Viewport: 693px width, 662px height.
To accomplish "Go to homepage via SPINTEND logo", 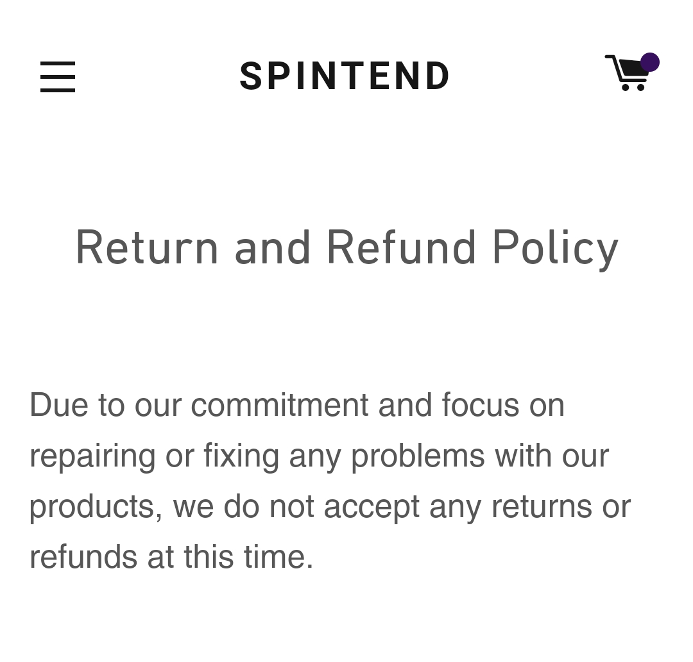I will tap(345, 77).
